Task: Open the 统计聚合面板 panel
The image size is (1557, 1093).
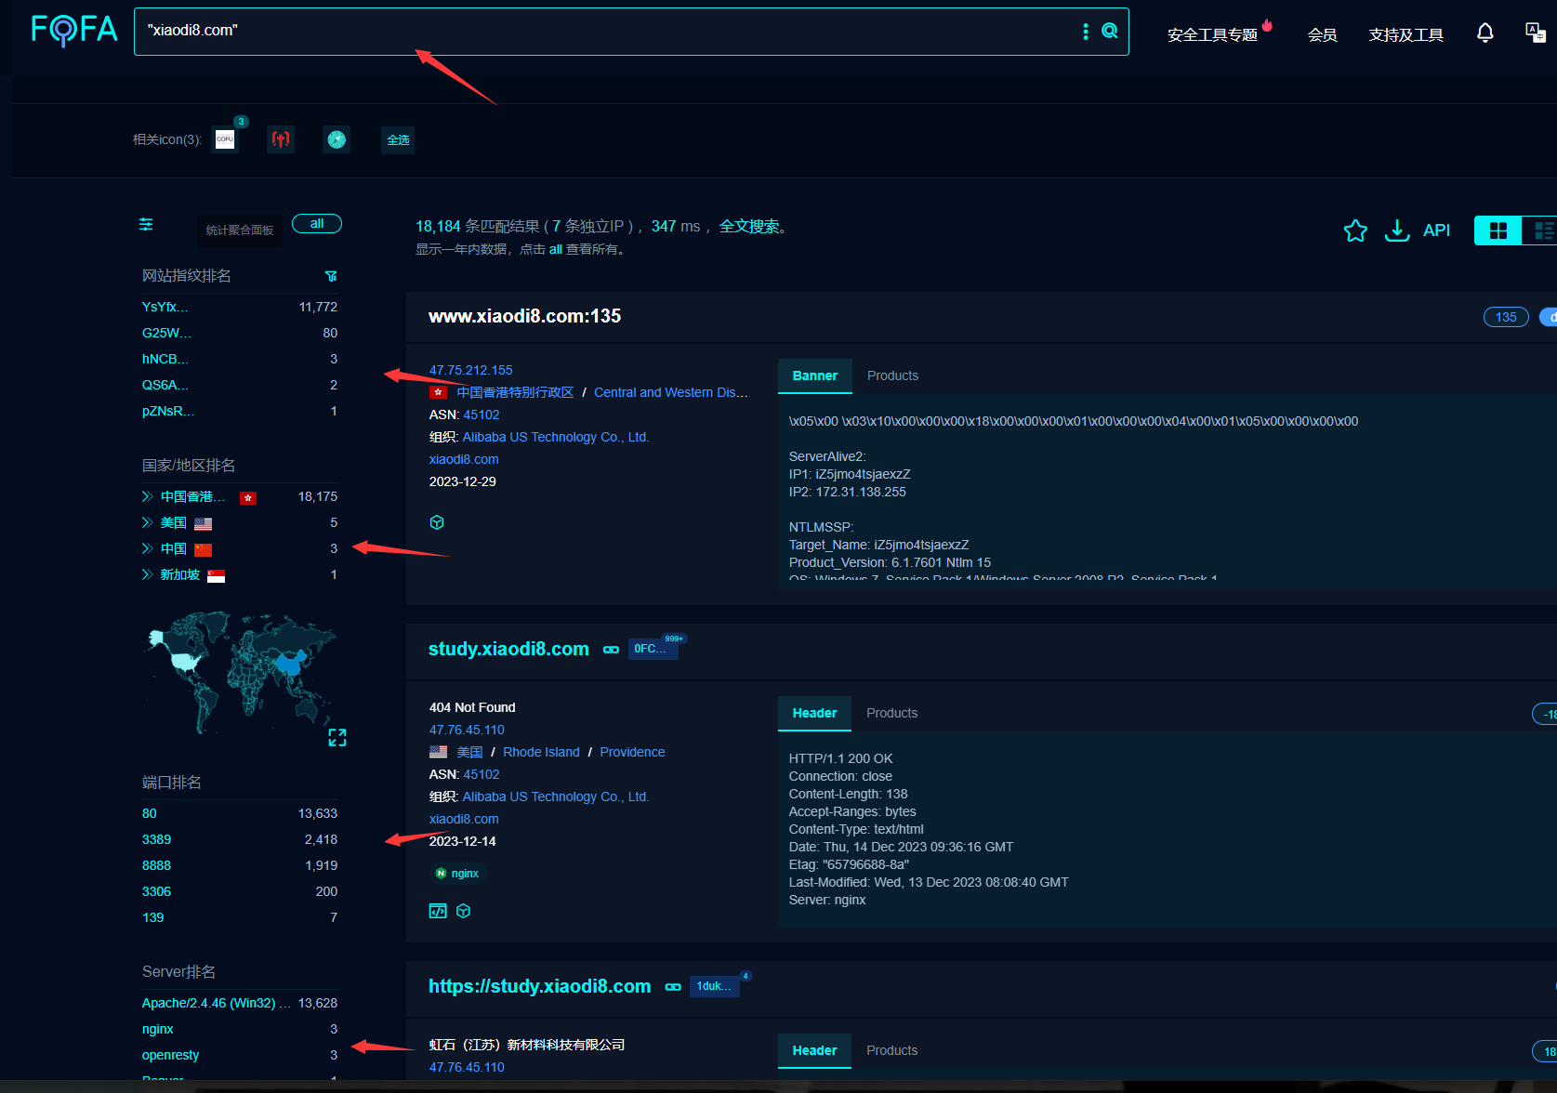Action: [x=240, y=230]
